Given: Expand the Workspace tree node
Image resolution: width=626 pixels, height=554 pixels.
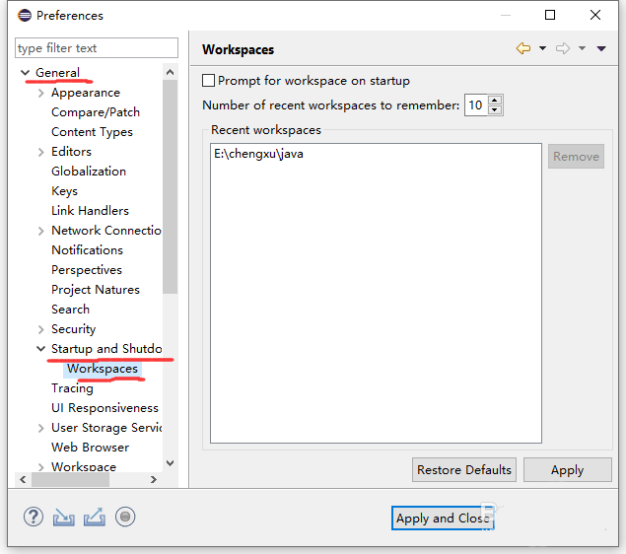Looking at the screenshot, I should (40, 467).
